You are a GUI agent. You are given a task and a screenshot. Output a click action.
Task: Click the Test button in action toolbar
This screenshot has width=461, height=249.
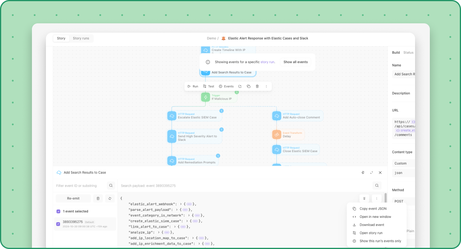click(x=208, y=86)
